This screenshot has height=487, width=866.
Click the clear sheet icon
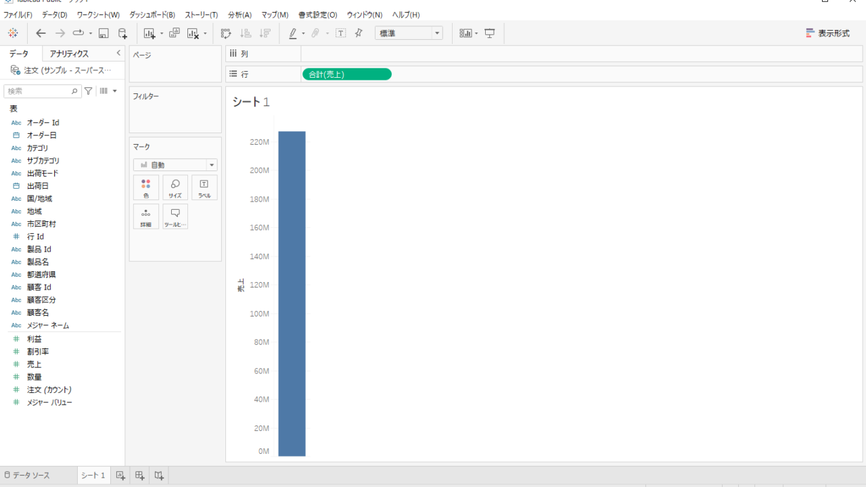(x=193, y=33)
